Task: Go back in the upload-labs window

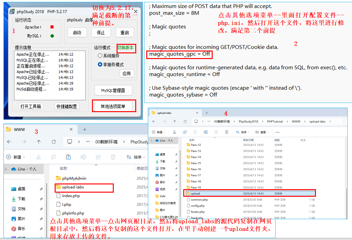Action: coord(154,121)
